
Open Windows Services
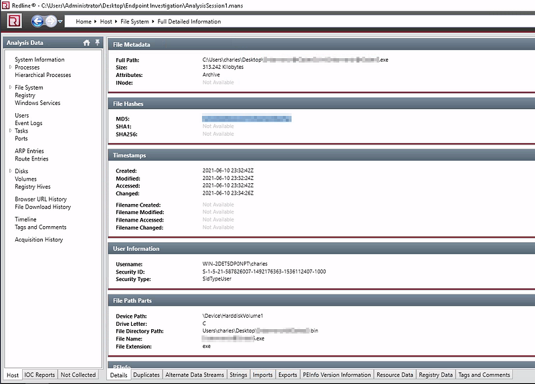37,103
